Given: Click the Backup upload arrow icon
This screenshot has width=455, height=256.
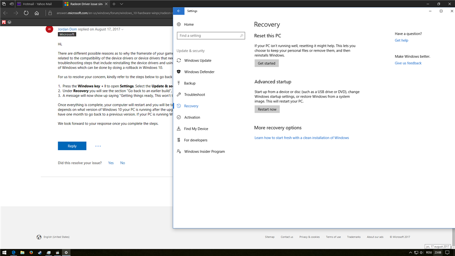Looking at the screenshot, I should (x=179, y=83).
